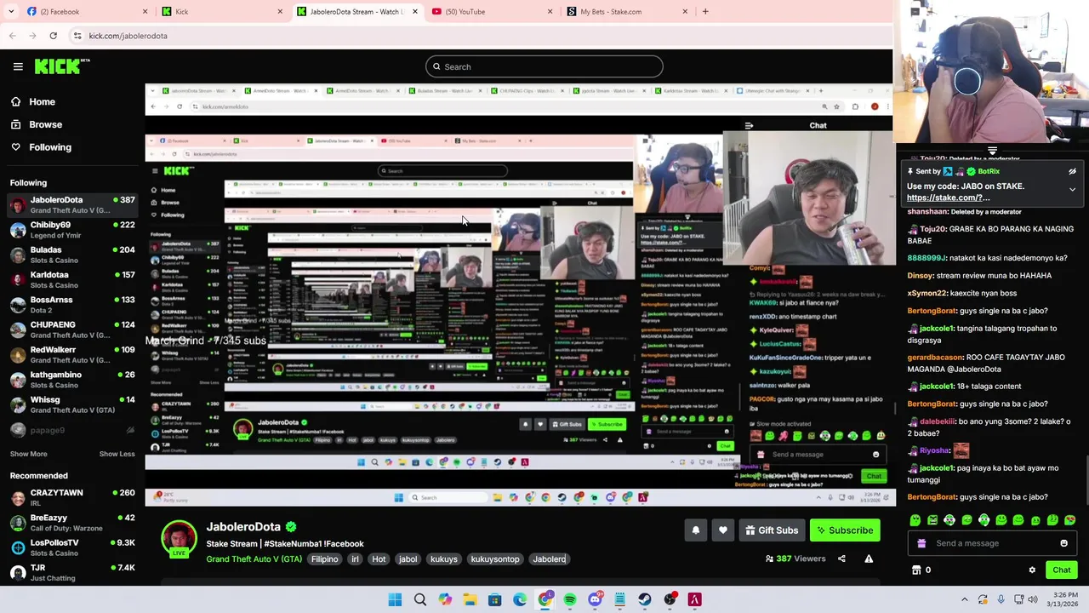Click the Gift Subs button
The height and width of the screenshot is (613, 1089).
point(772,530)
